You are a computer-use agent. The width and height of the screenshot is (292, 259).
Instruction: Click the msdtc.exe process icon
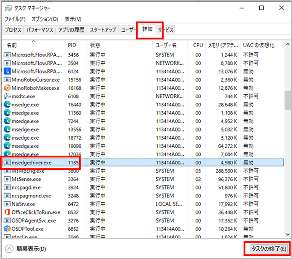pos(7,96)
